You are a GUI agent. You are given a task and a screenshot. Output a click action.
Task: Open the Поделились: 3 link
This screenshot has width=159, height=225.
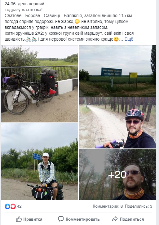139,206
